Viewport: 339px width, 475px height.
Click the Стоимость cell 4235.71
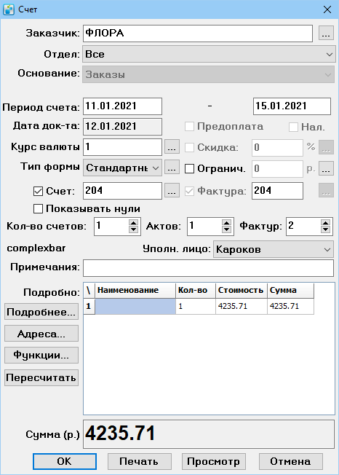coord(242,306)
